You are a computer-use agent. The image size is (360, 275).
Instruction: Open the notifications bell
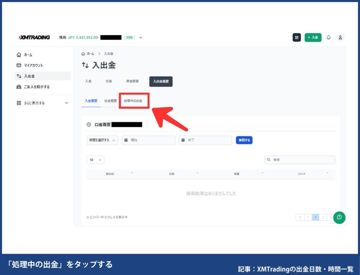329,37
